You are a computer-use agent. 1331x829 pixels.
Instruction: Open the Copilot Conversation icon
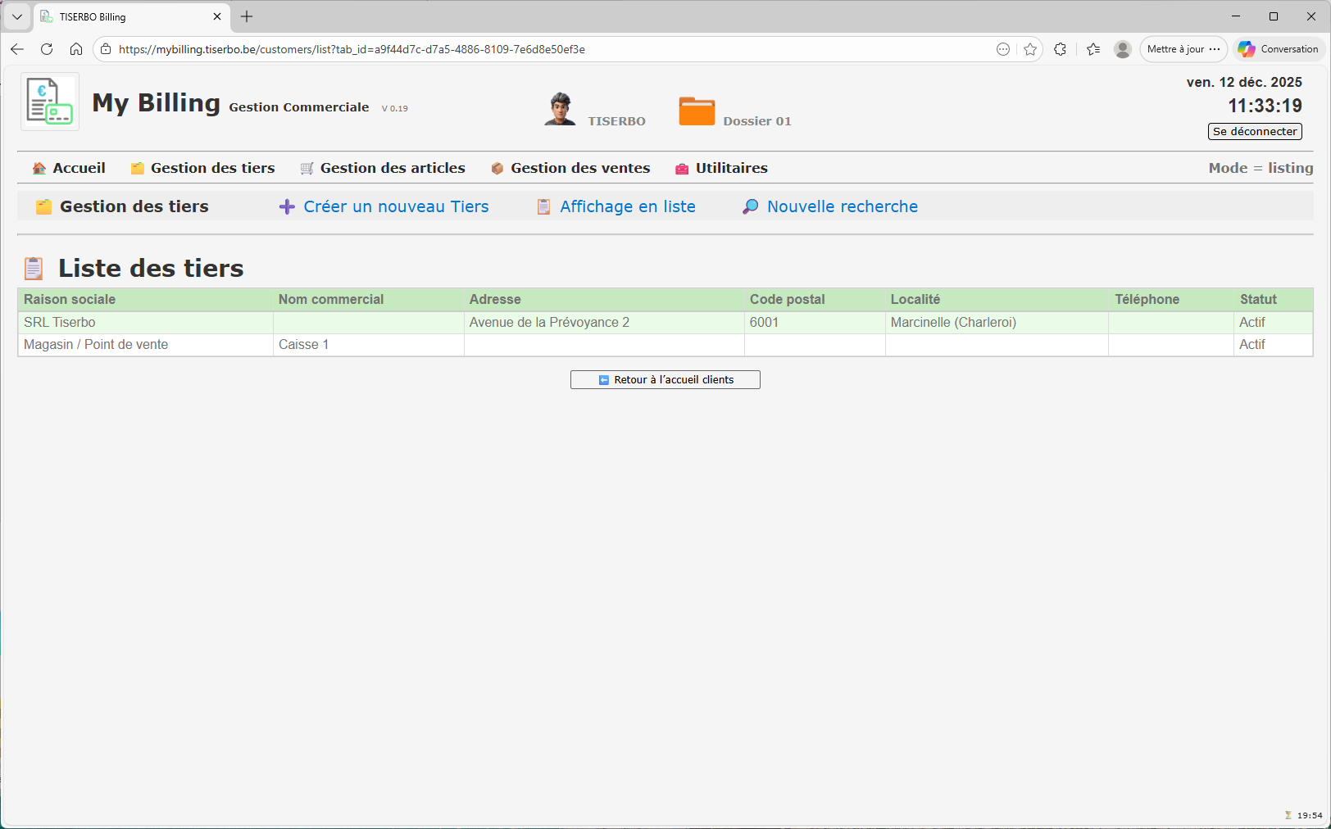pos(1247,49)
